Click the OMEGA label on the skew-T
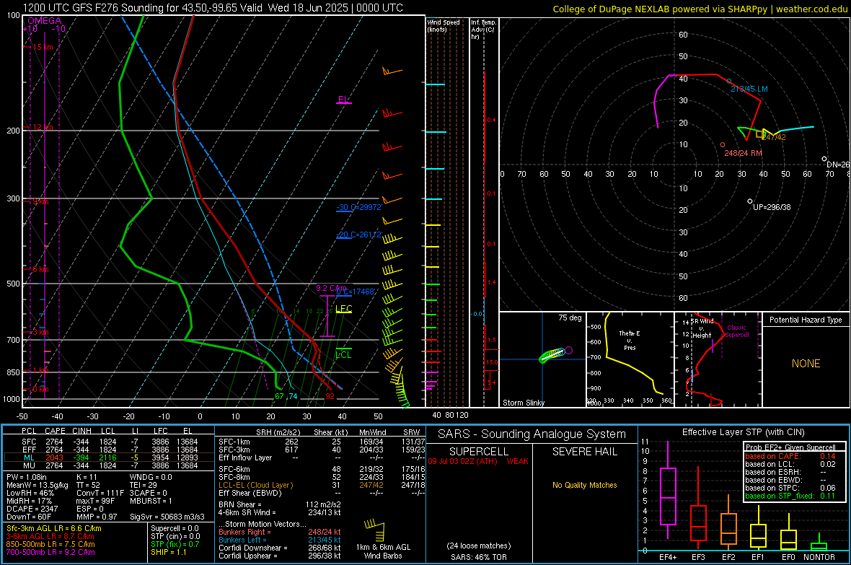The width and height of the screenshot is (851, 565). point(45,21)
